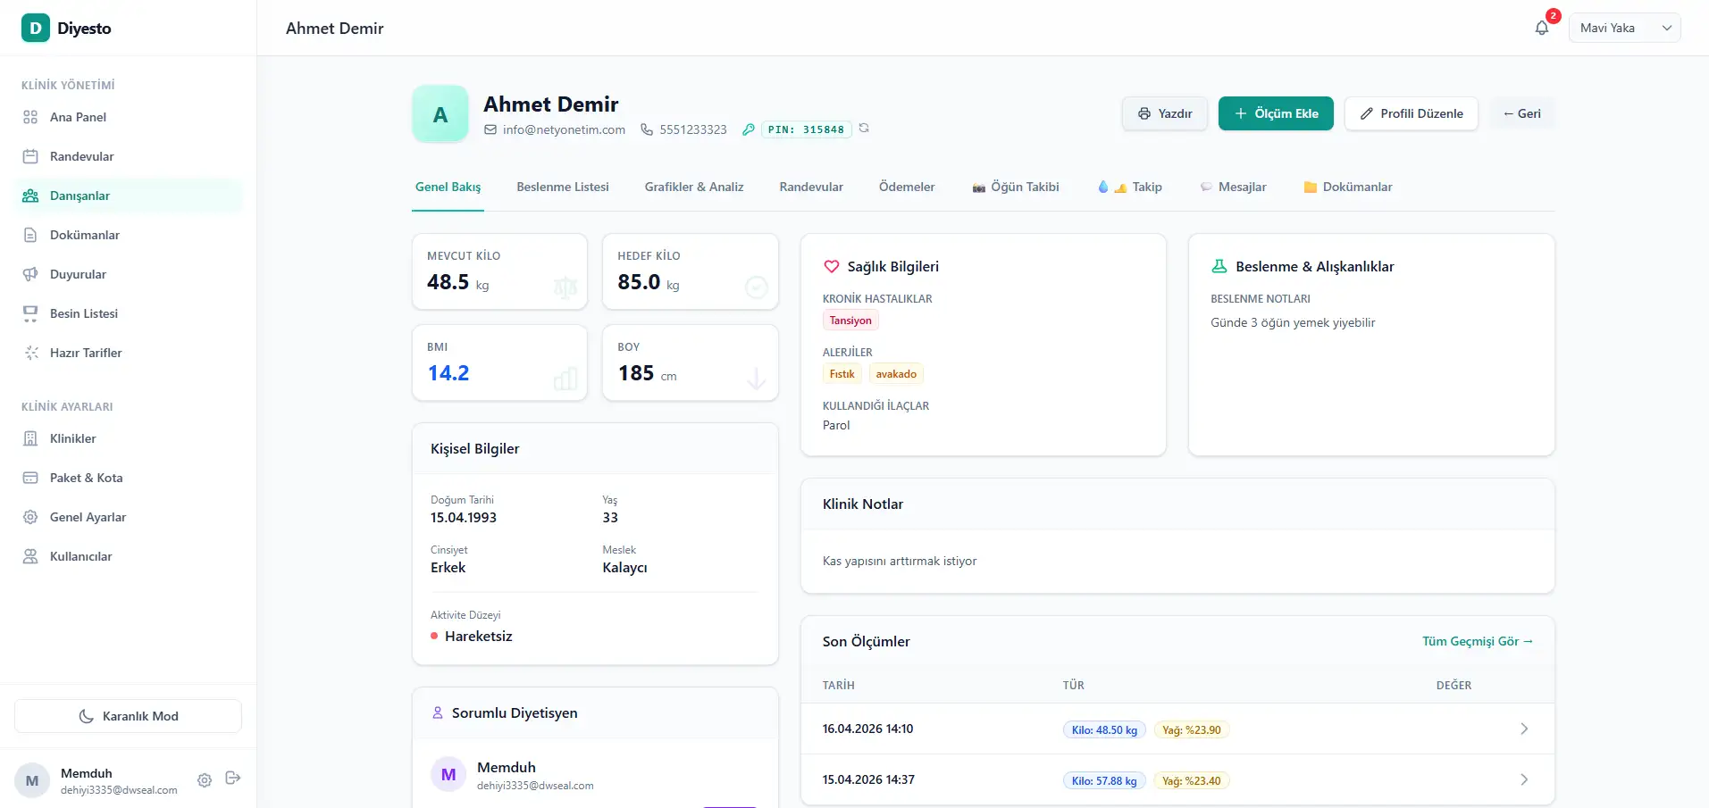Viewport: 1709px width, 808px height.
Task: Open user settings gear beside Memduh
Action: (x=205, y=779)
